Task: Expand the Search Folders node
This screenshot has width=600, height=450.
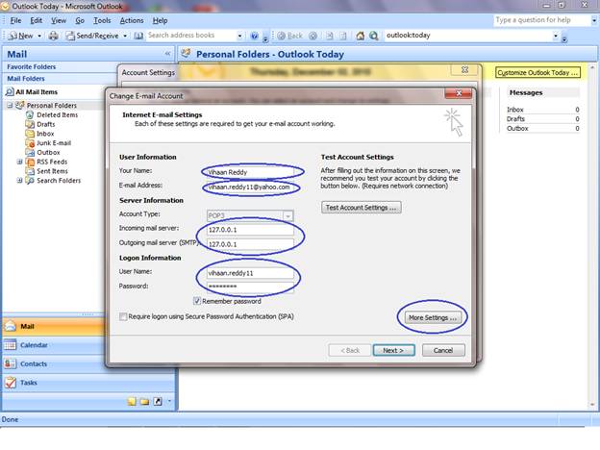Action: click(x=19, y=180)
